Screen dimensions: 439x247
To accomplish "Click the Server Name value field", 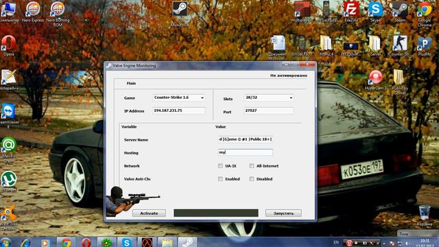I will point(246,139).
